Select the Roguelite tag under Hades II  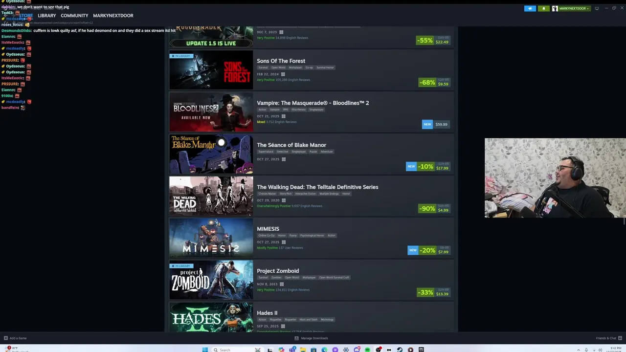(291, 320)
